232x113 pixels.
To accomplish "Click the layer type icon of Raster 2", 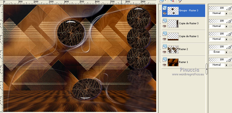I will click(165, 47).
